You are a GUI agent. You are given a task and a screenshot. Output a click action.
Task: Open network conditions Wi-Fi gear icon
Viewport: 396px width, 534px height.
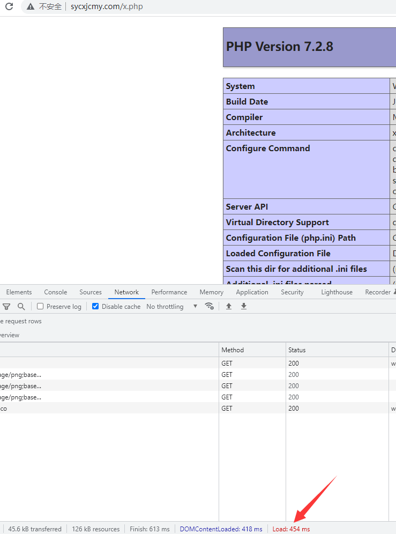(x=210, y=307)
